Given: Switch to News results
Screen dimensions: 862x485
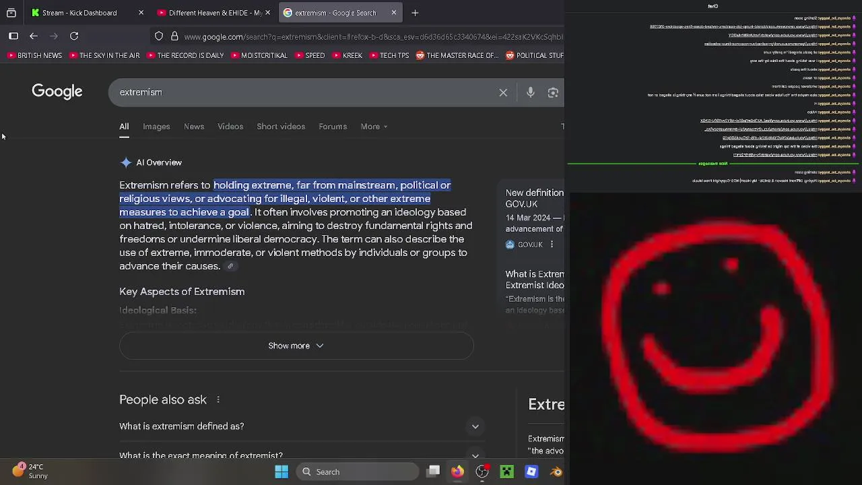Looking at the screenshot, I should (194, 127).
